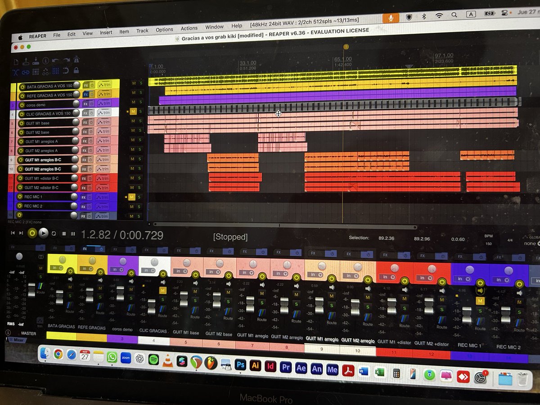
Task: Open the project settings info icon
Action: (x=45, y=61)
